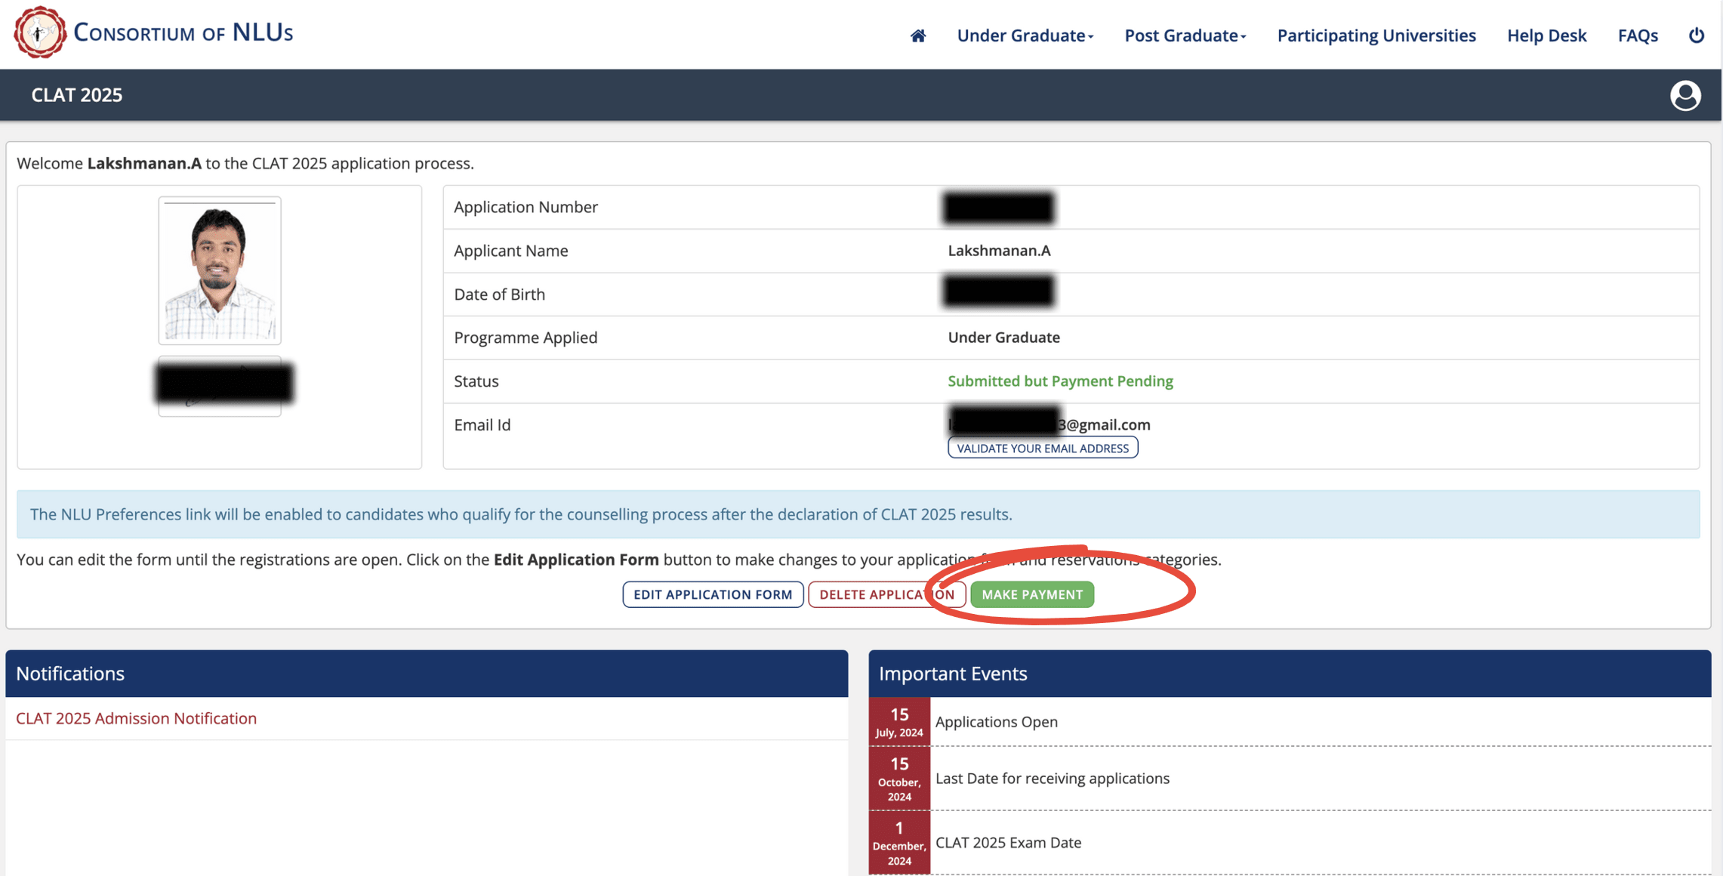Click Last Date for receiving applications row
Screen dimensions: 1723x876
(x=1290, y=779)
